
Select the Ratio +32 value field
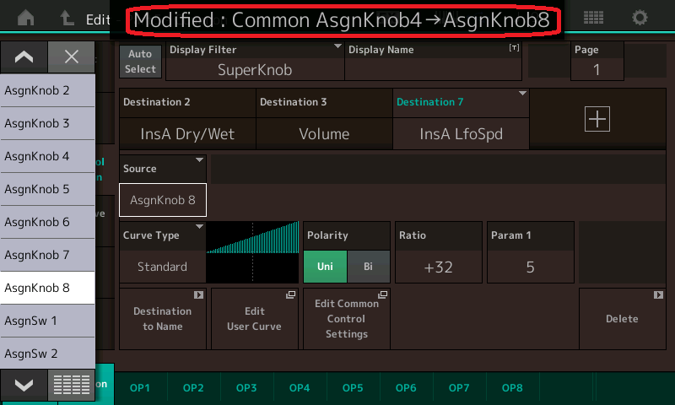click(x=438, y=267)
